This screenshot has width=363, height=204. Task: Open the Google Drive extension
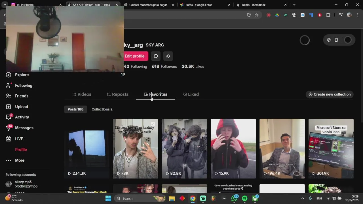point(277,15)
